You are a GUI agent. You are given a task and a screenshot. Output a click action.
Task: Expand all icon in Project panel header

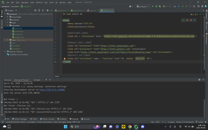coord(39,10)
